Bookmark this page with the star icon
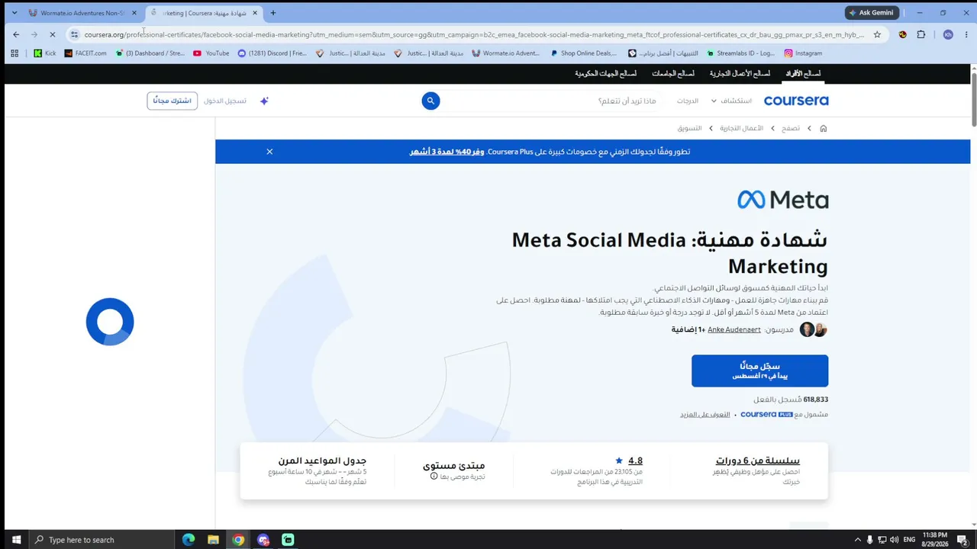 coord(877,34)
